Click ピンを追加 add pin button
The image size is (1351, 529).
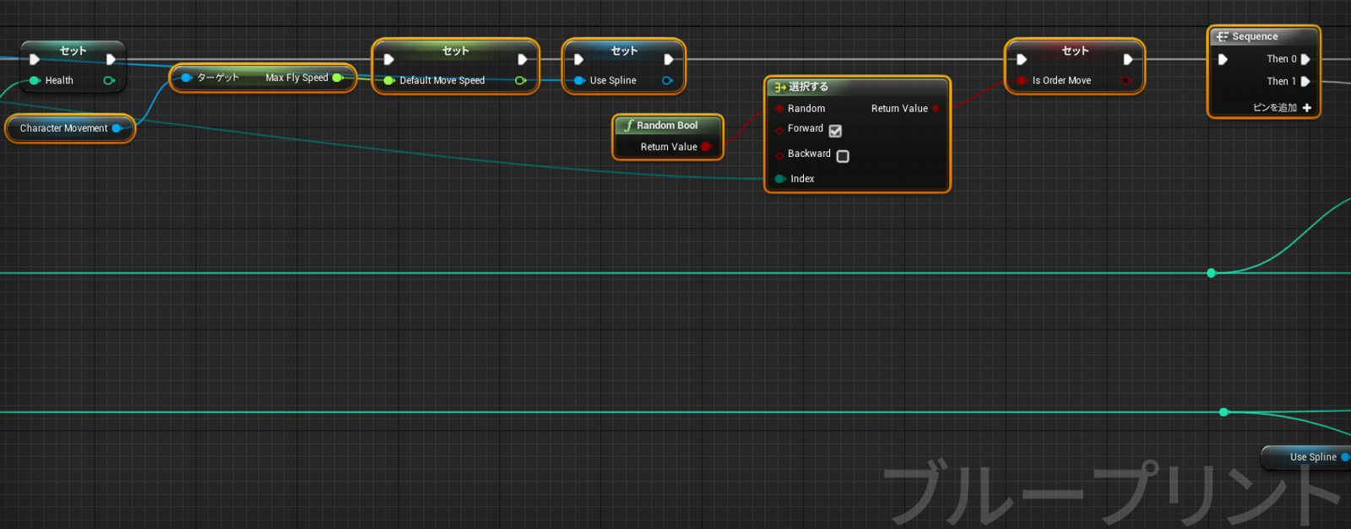pyautogui.click(x=1282, y=107)
